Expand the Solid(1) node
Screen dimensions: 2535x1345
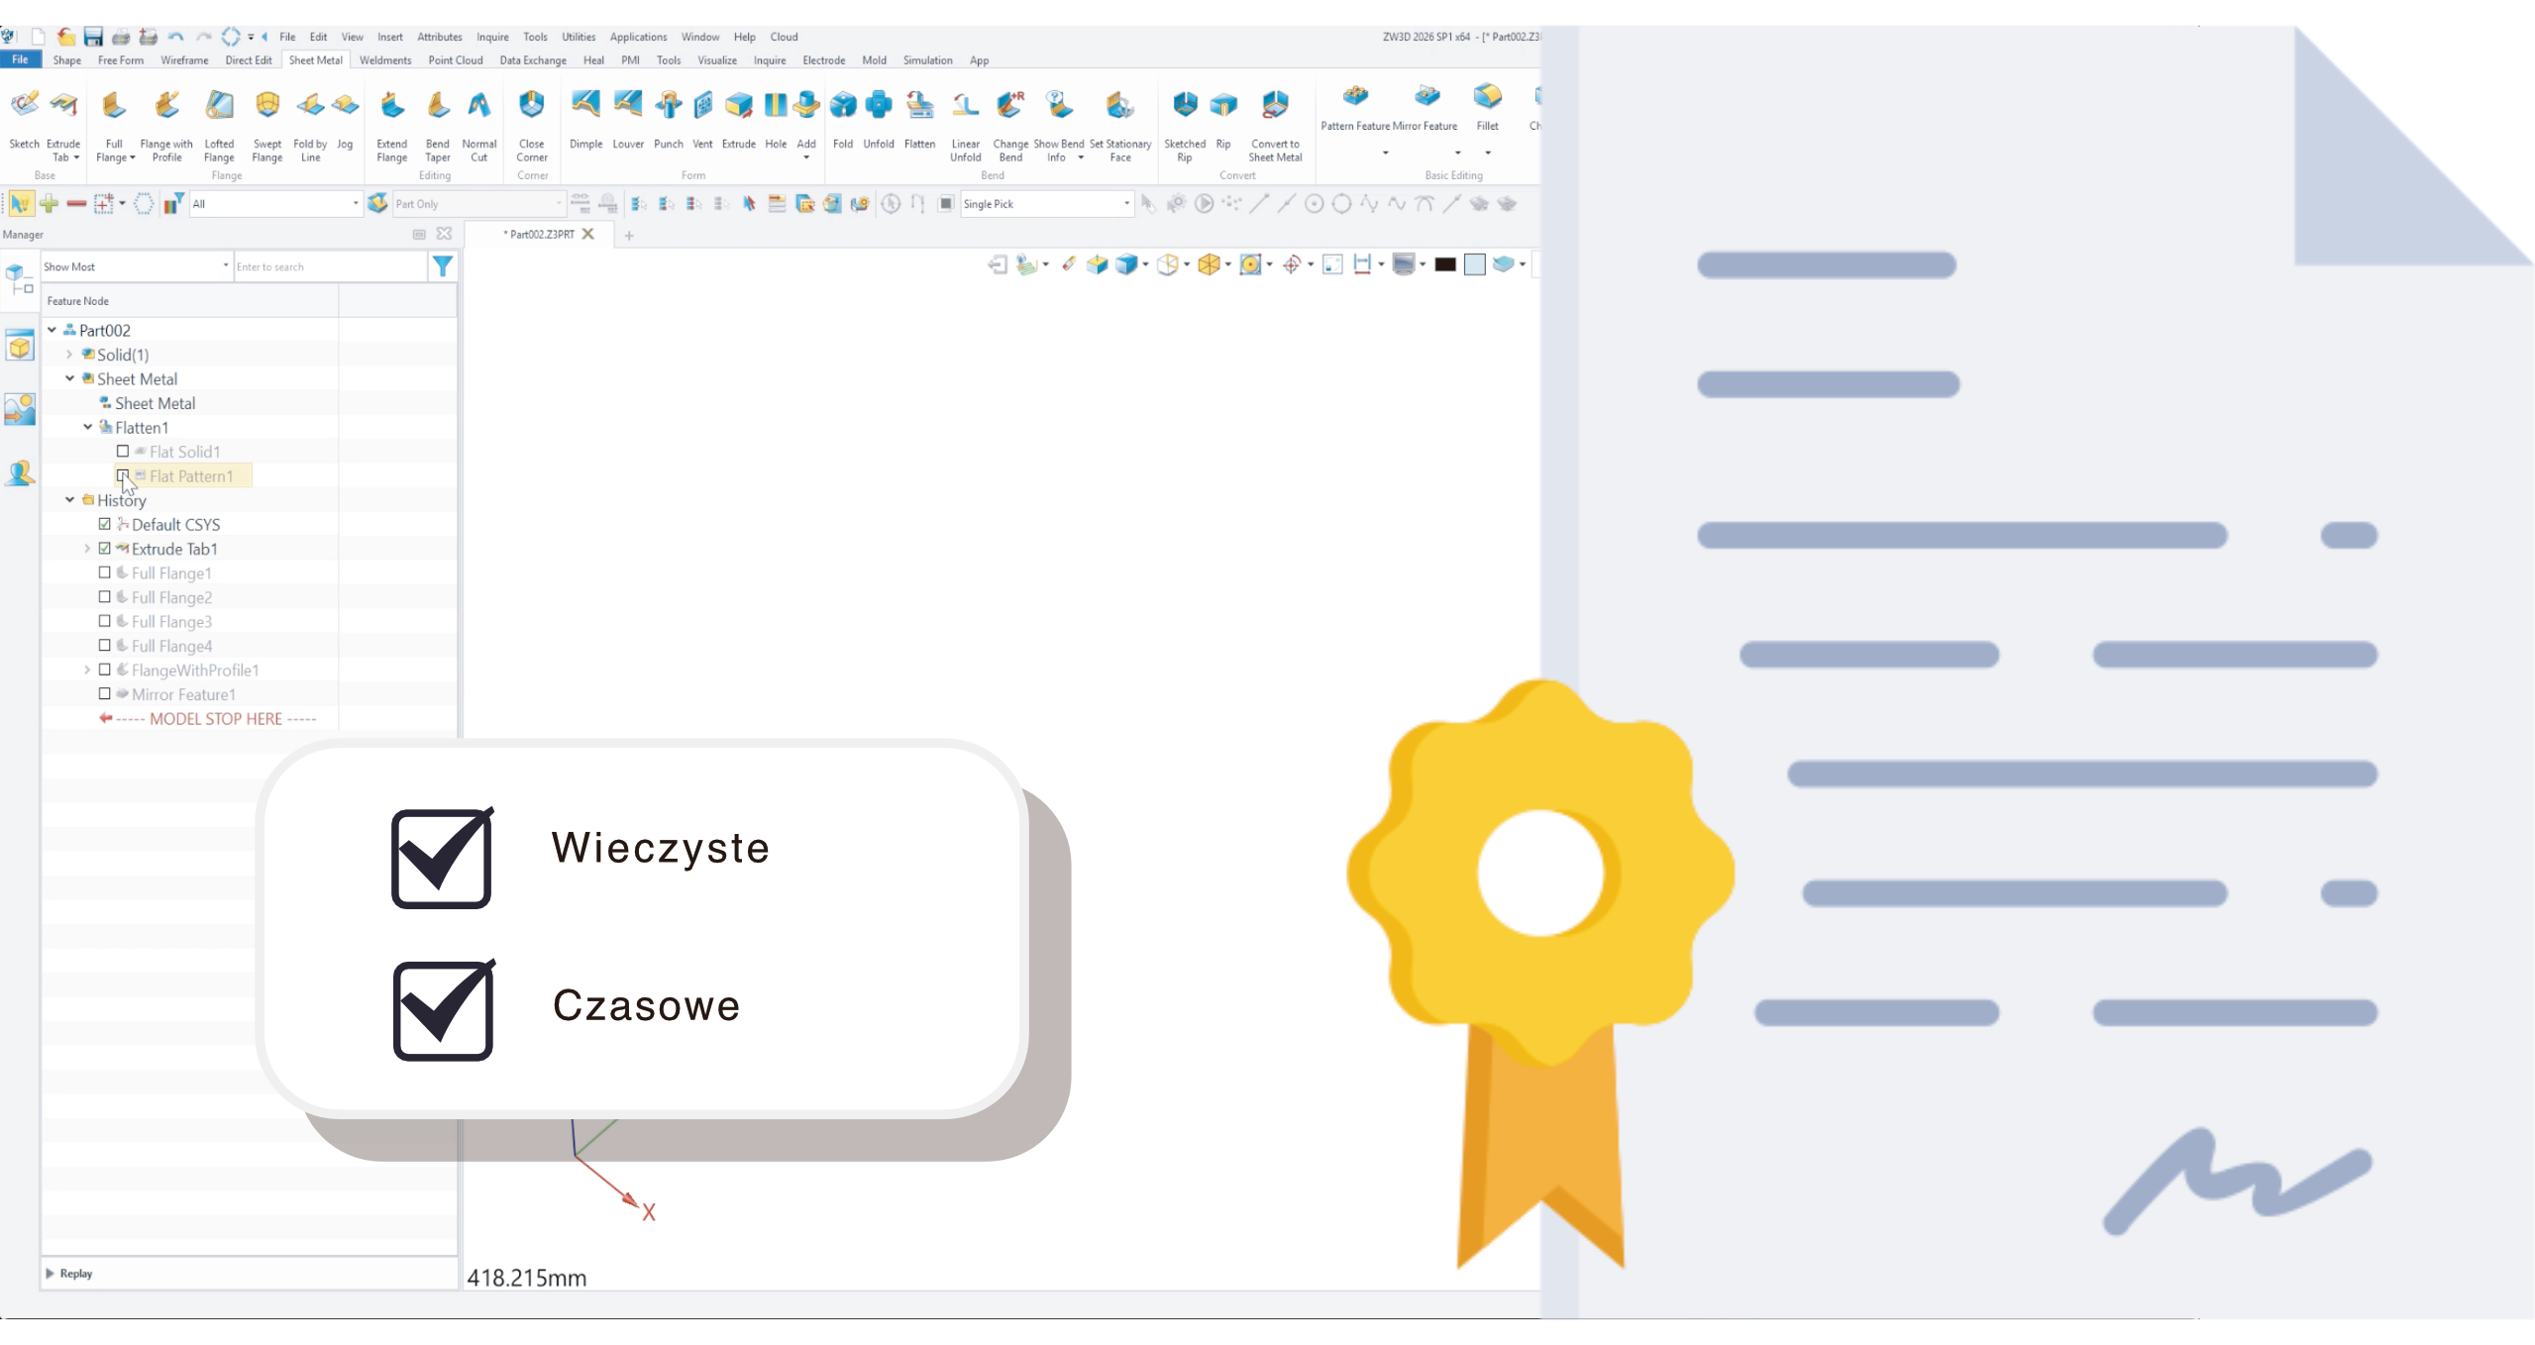point(69,355)
